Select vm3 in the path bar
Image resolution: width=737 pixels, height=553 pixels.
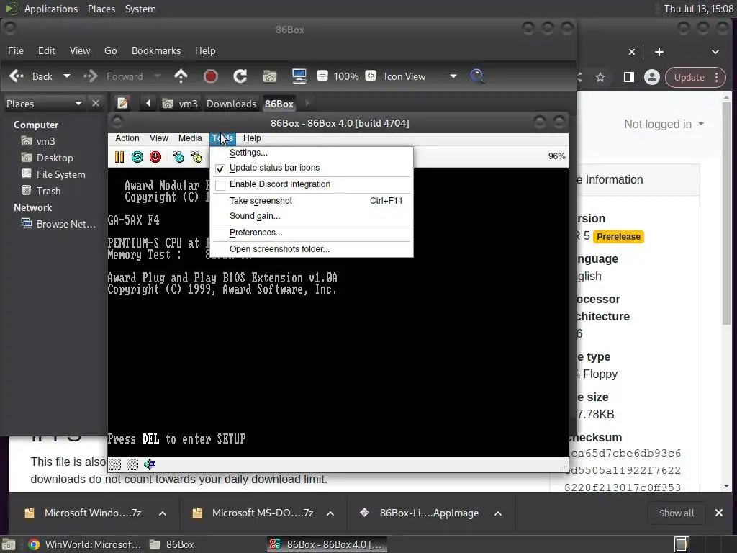180,104
